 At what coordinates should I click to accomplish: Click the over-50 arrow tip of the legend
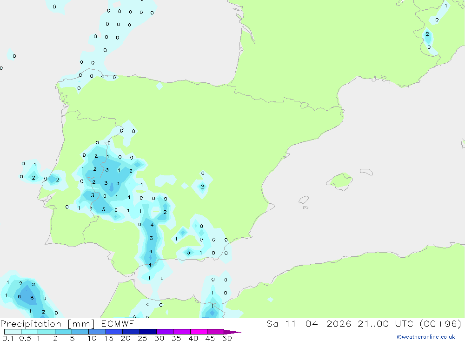point(232,332)
